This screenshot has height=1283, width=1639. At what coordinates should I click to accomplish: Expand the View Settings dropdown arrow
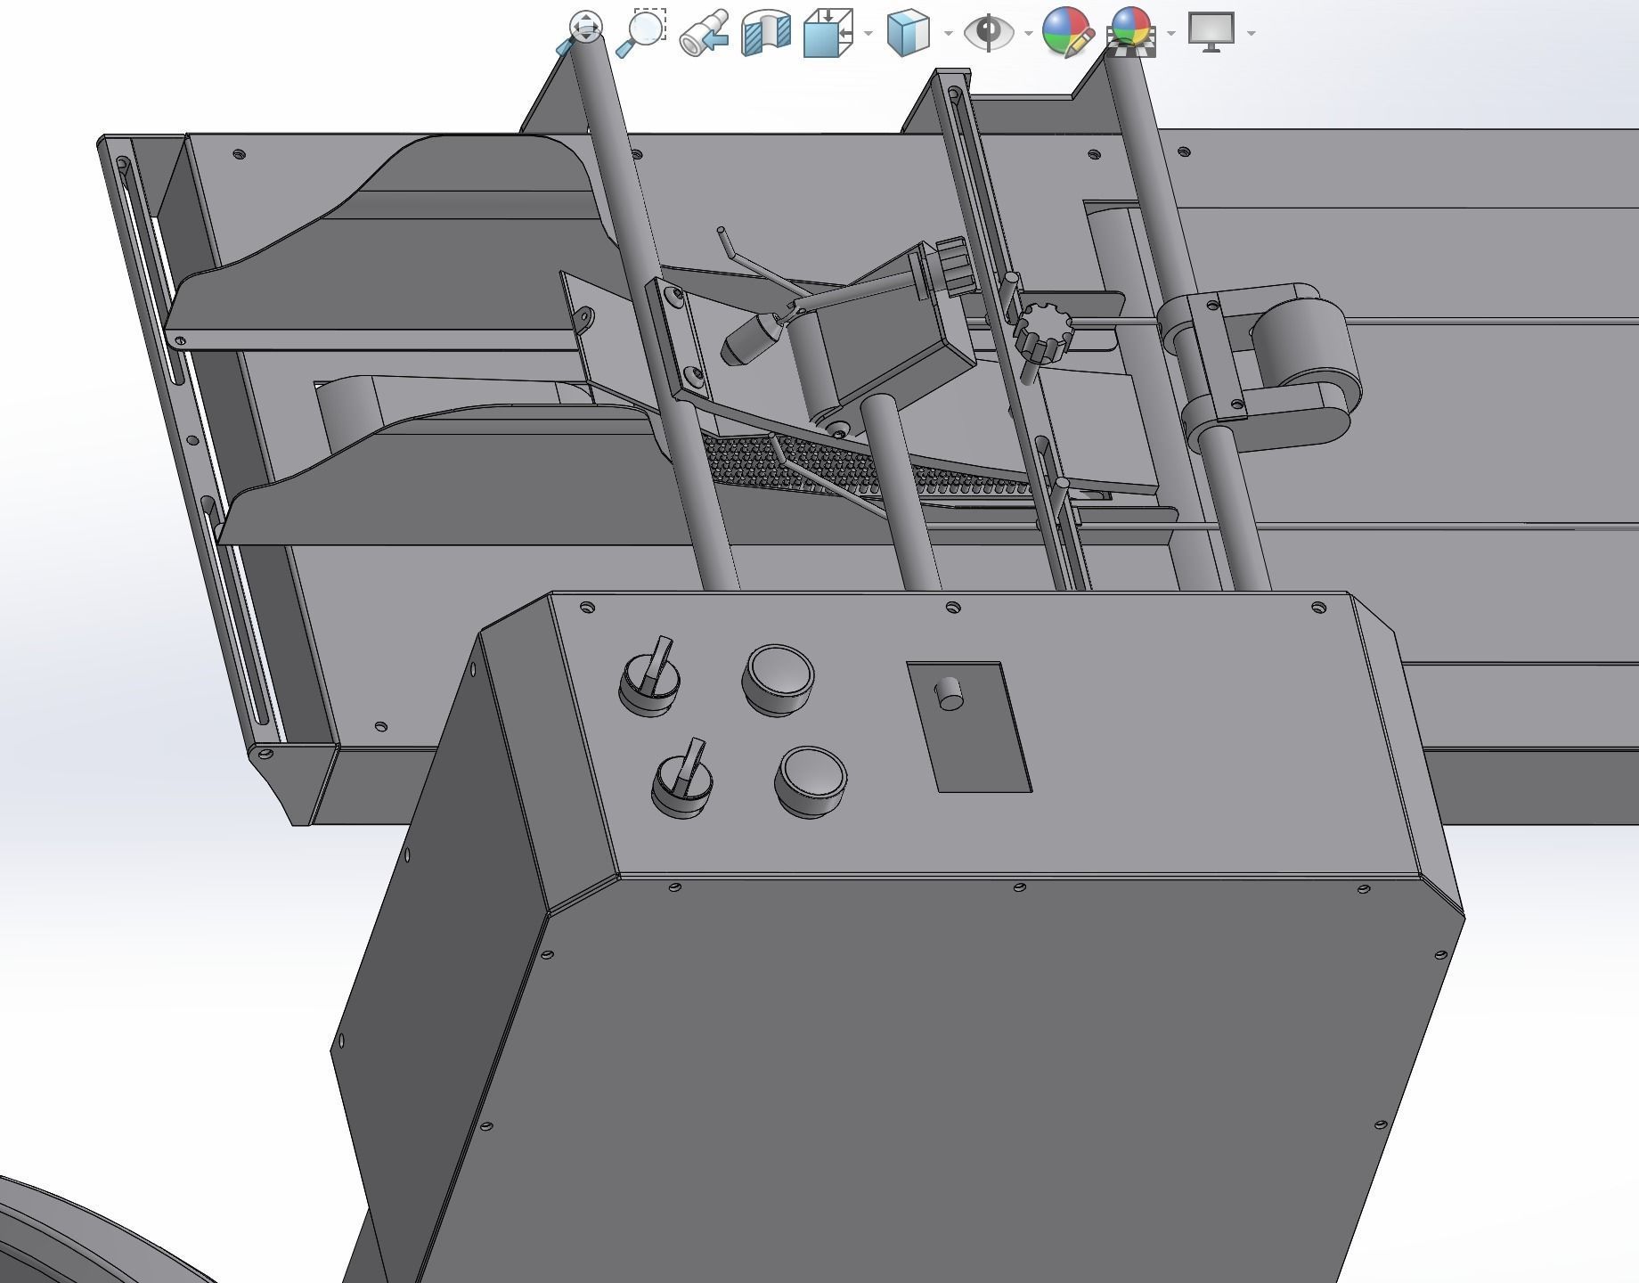tap(1252, 34)
